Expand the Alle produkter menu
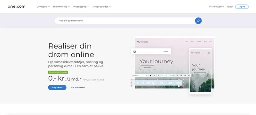The height and width of the screenshot is (115, 256). (101, 7)
